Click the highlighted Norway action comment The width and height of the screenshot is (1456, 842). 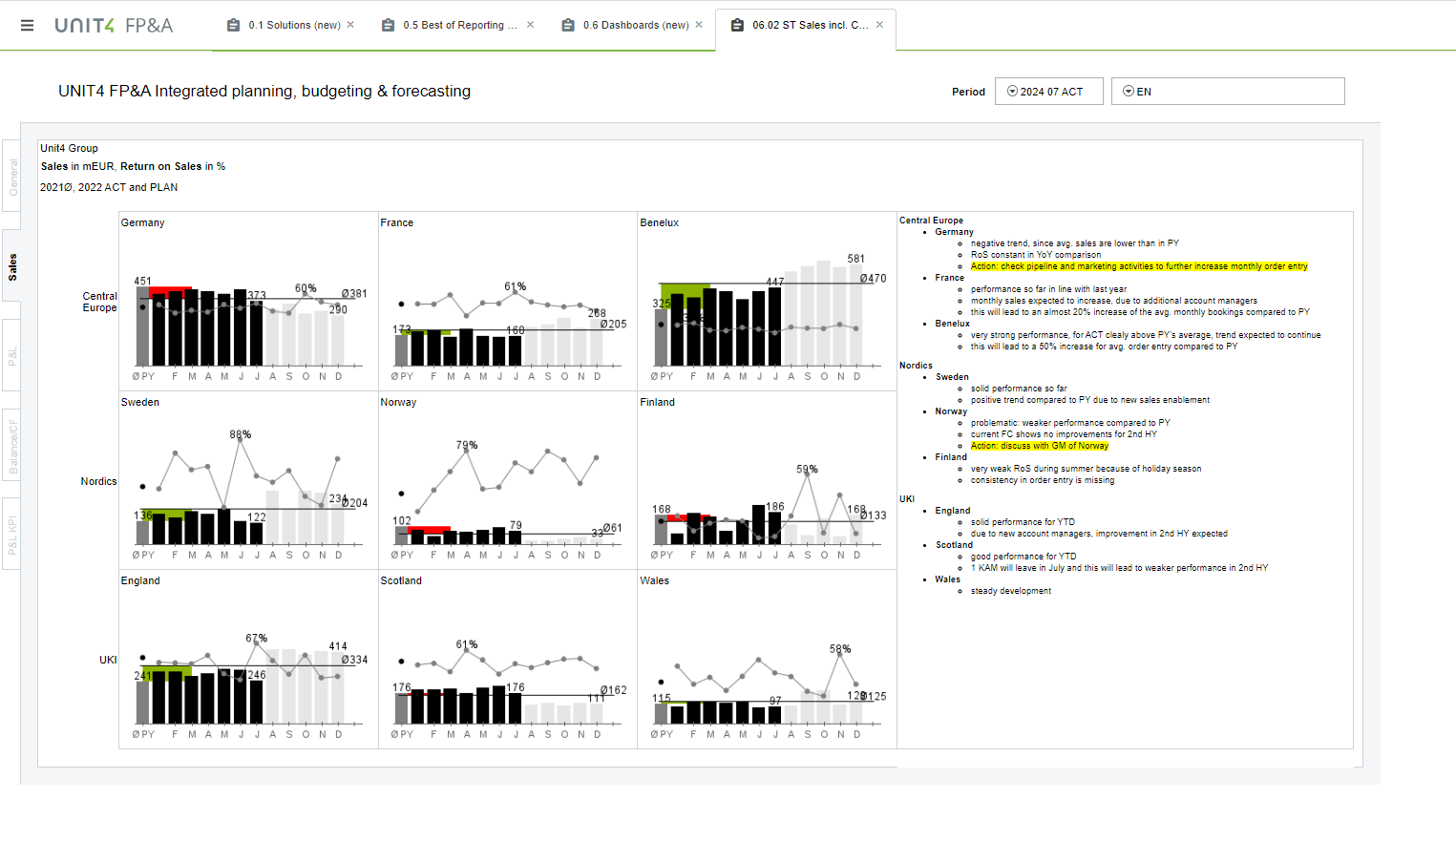click(1039, 446)
